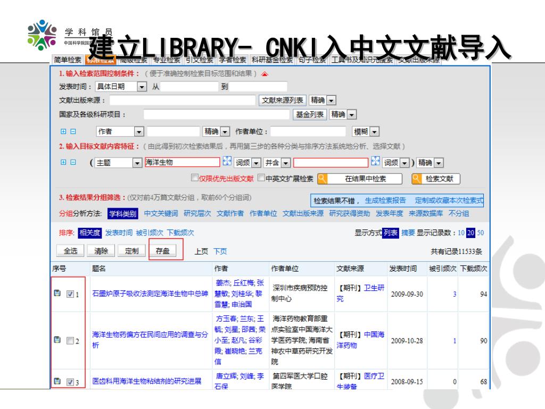Group results by 文献作者
This screenshot has width=545, height=409.
[230, 214]
